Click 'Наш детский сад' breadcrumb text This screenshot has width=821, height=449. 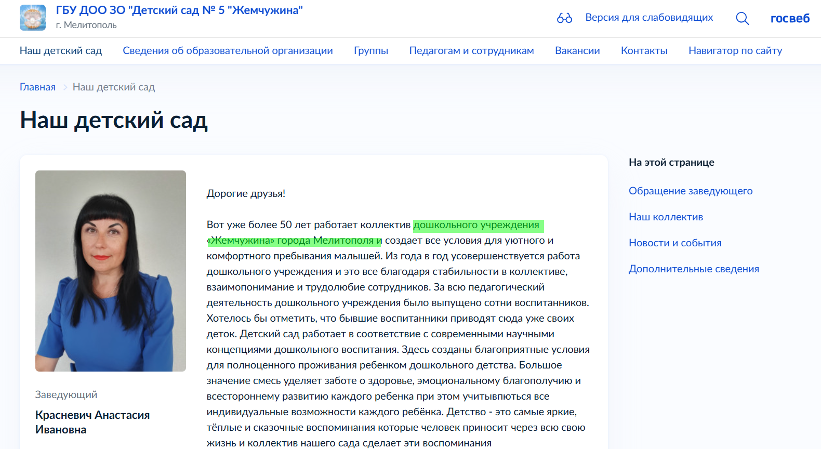coord(114,87)
